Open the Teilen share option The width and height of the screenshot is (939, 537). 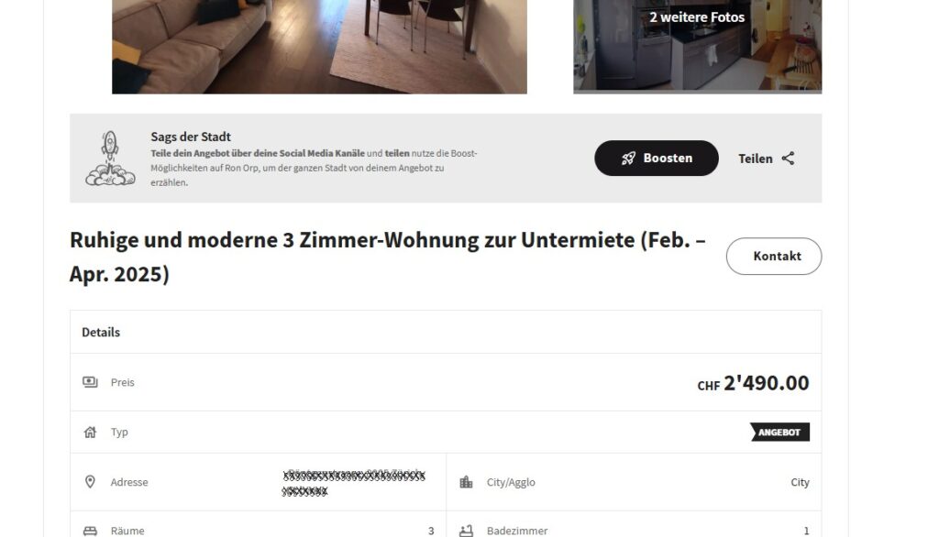coord(767,159)
